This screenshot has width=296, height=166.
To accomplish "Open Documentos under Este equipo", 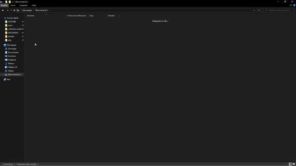I will [13, 53].
